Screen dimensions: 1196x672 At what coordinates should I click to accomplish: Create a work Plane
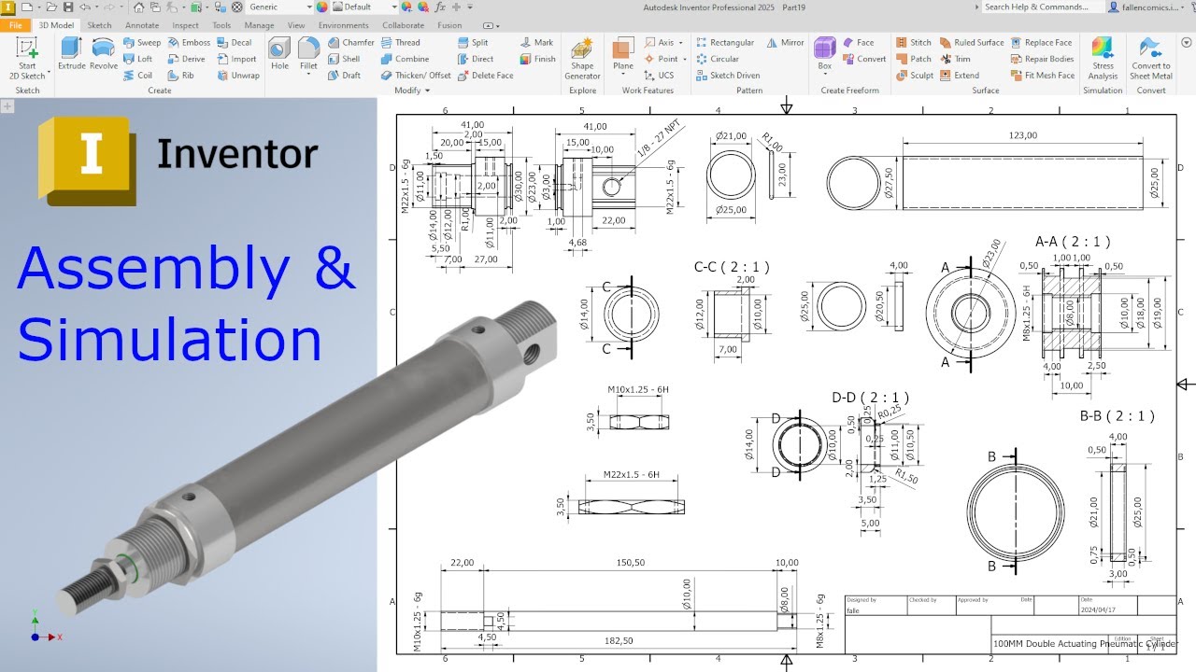pyautogui.click(x=623, y=51)
